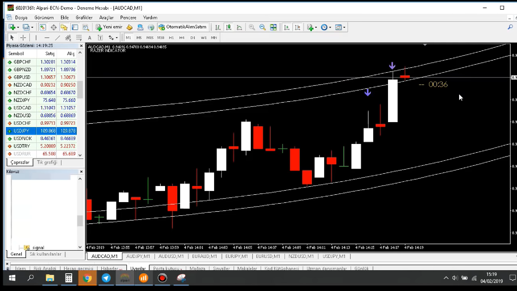This screenshot has height=291, width=517.
Task: Select USDTRY row in market watch
Action: 22,146
